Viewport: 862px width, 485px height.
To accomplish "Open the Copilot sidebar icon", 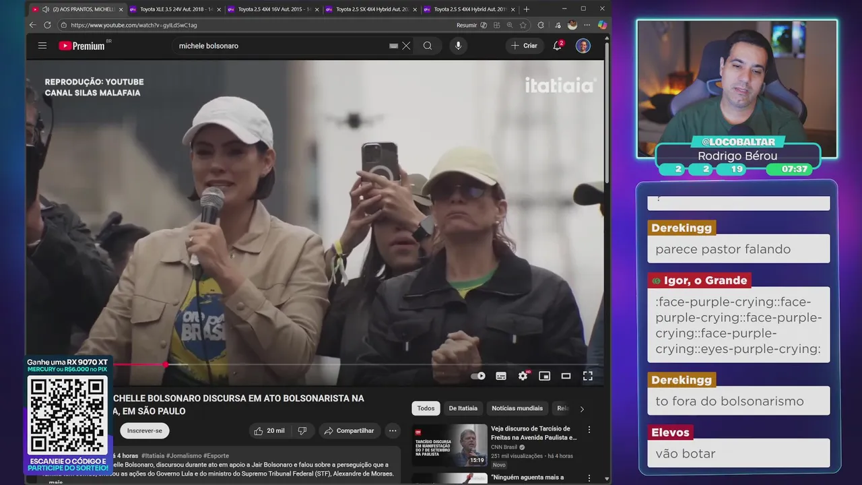I will tap(602, 25).
